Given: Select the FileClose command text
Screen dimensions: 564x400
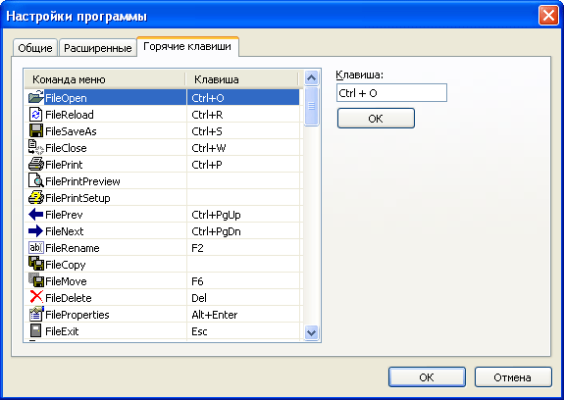Looking at the screenshot, I should 66,148.
